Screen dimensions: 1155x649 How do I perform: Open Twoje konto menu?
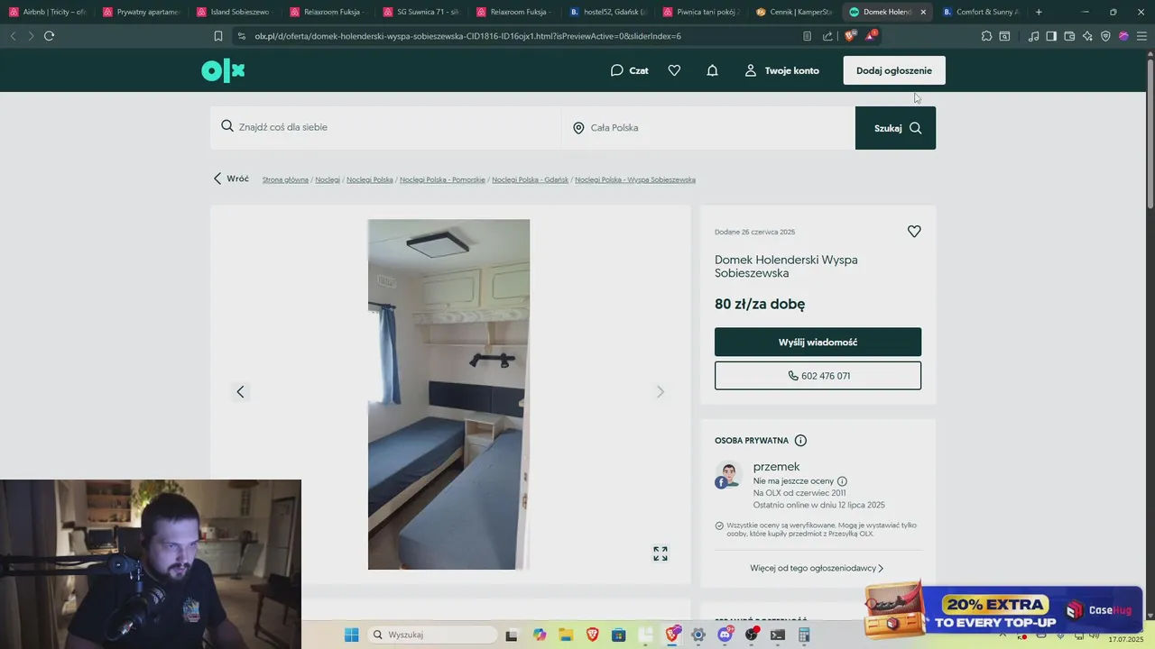coord(781,70)
